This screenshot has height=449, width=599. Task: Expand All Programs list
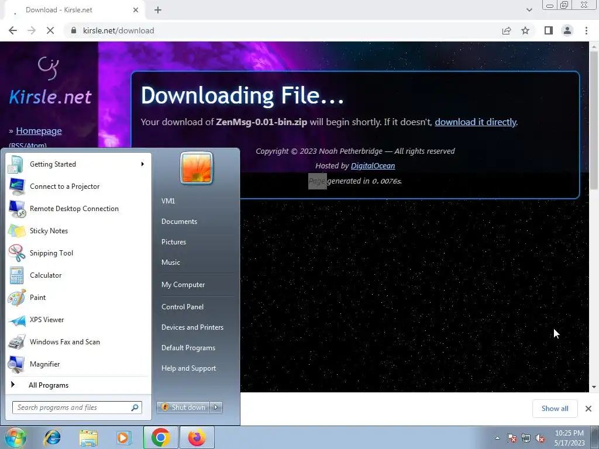(78, 385)
